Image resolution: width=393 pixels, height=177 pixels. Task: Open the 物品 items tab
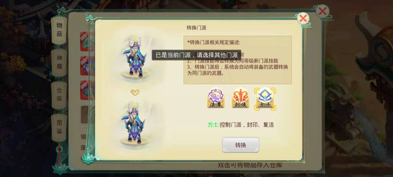pos(59,29)
